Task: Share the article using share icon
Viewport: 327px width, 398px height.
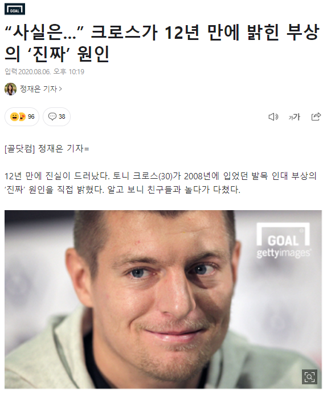Action: coord(316,116)
